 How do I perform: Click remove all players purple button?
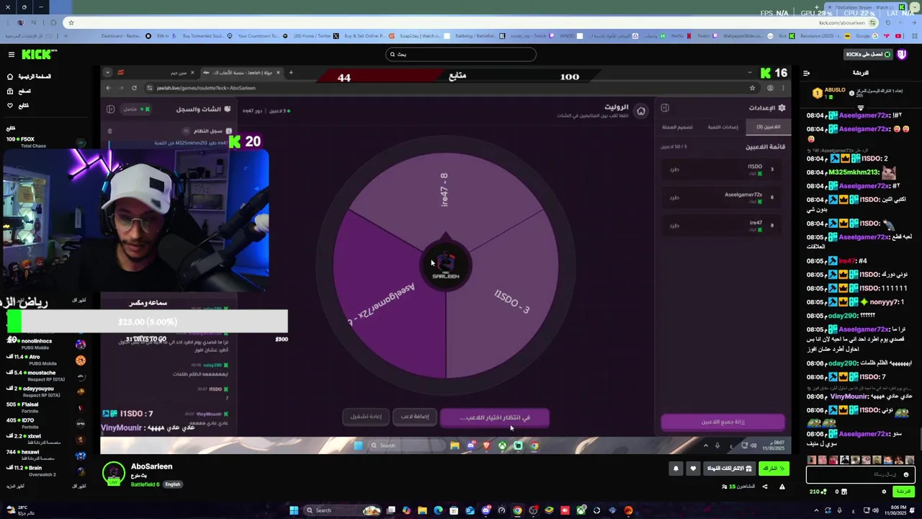coord(722,422)
